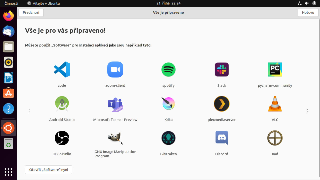Viewport: 320px width, 180px height.
Task: Open the Činnosti menu
Action: (11, 3)
